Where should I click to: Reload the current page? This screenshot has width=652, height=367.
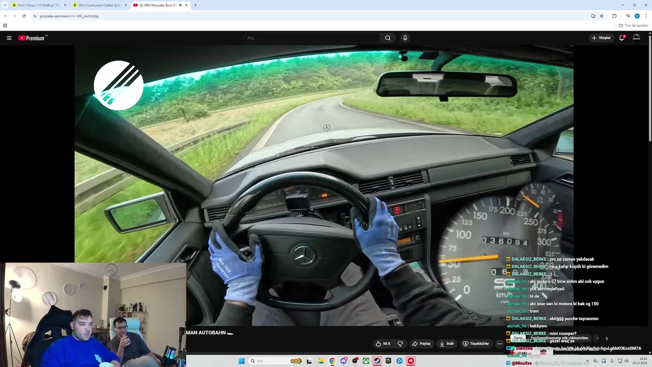click(x=23, y=16)
